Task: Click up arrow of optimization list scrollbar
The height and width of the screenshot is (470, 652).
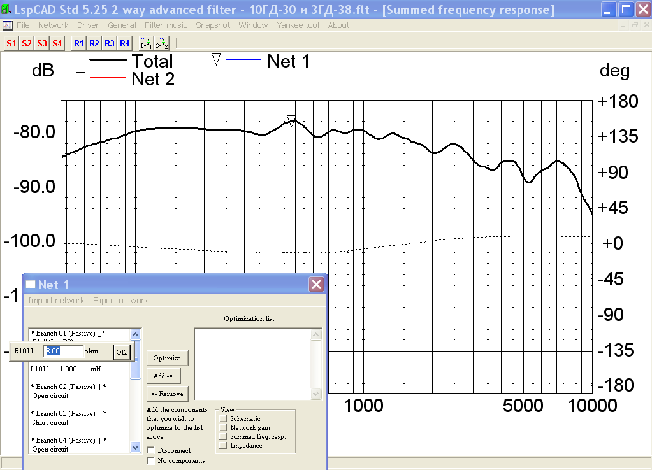Action: tap(316, 334)
